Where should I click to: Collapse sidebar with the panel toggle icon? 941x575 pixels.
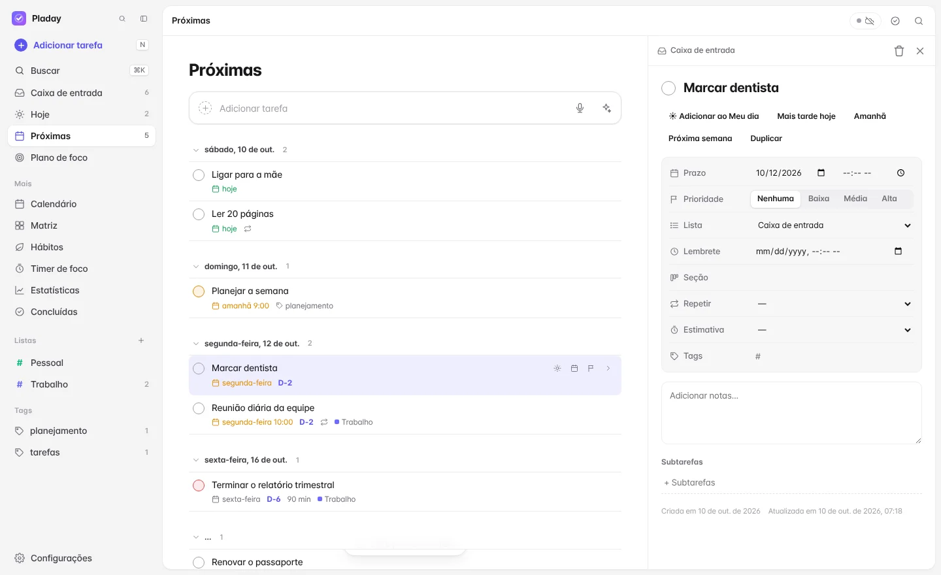144,19
